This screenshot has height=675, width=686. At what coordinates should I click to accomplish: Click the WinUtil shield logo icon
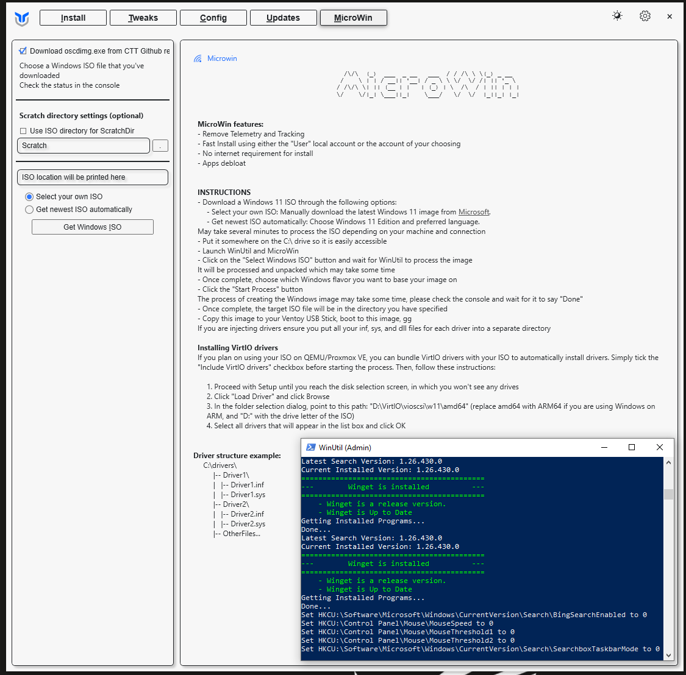(x=22, y=18)
